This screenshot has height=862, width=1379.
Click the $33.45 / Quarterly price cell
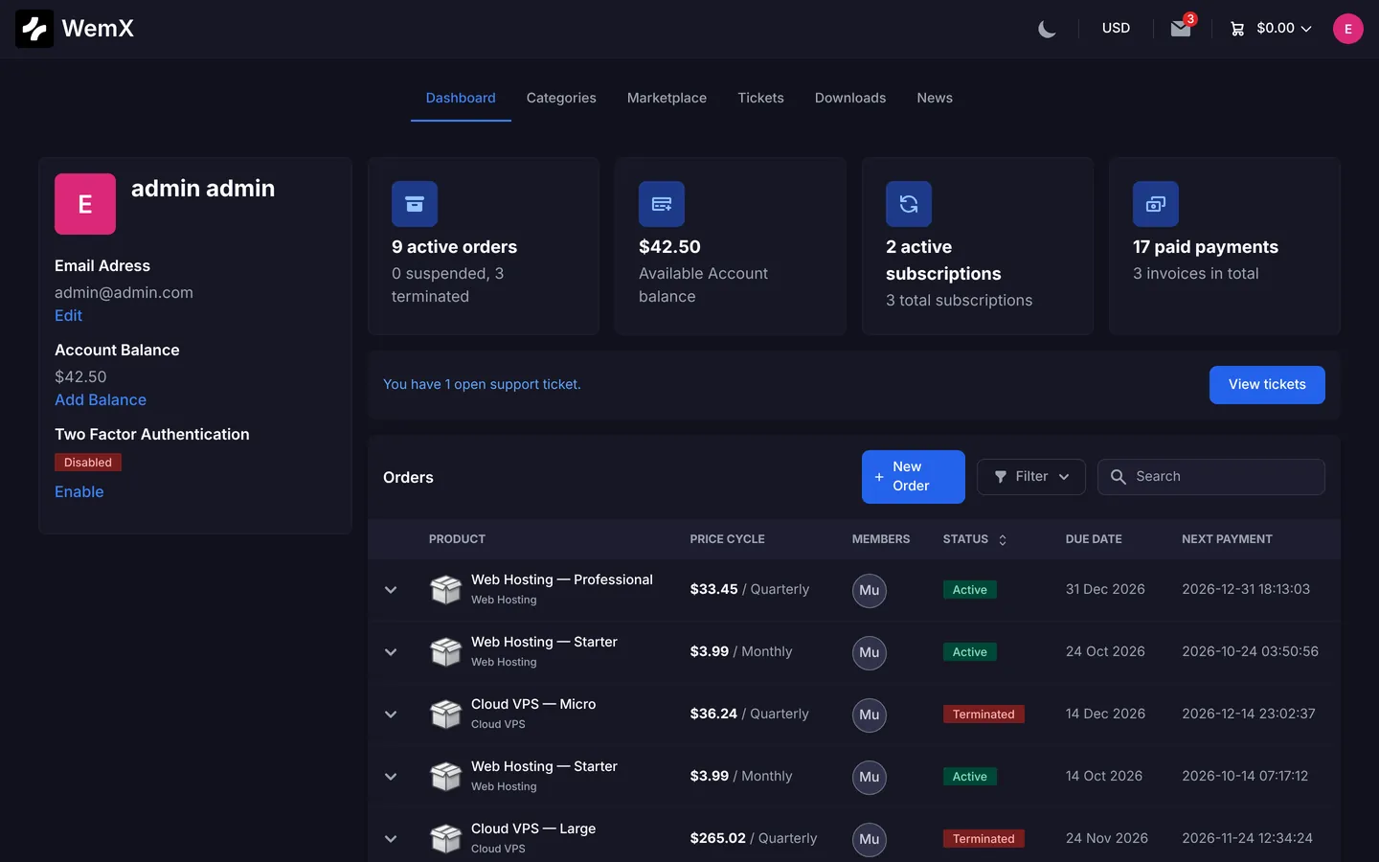click(750, 590)
